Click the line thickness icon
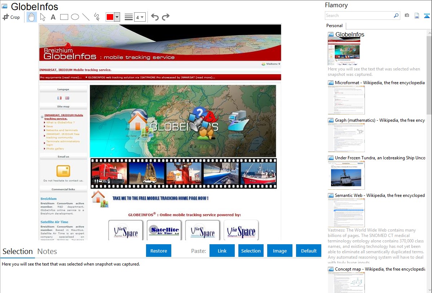The image size is (432, 293). [129, 17]
